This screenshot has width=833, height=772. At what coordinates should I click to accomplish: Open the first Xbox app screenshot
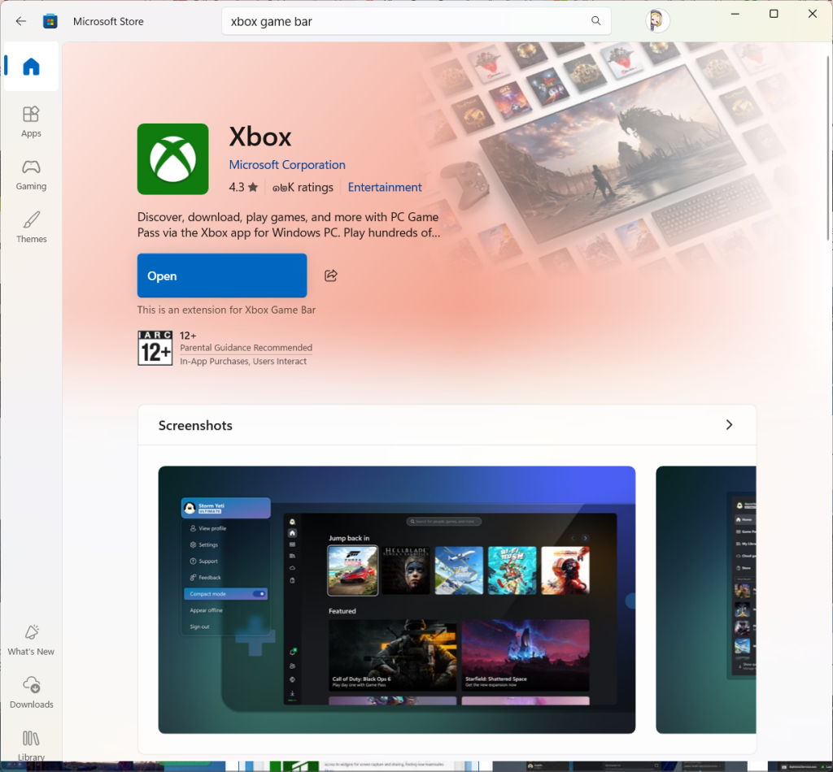(396, 600)
